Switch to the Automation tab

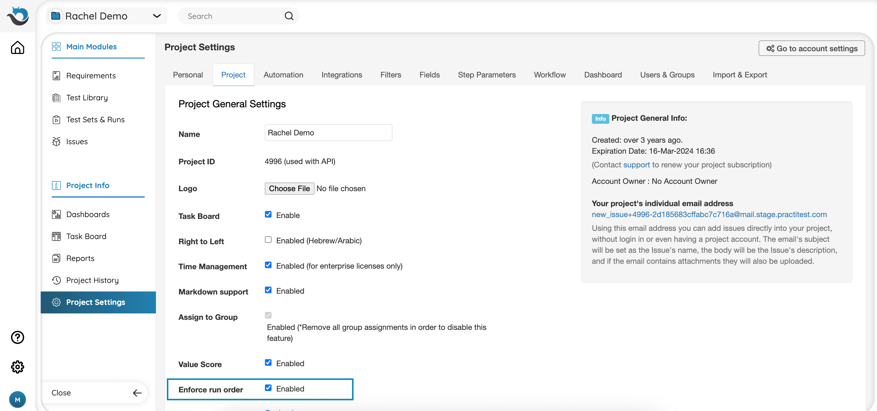point(283,75)
